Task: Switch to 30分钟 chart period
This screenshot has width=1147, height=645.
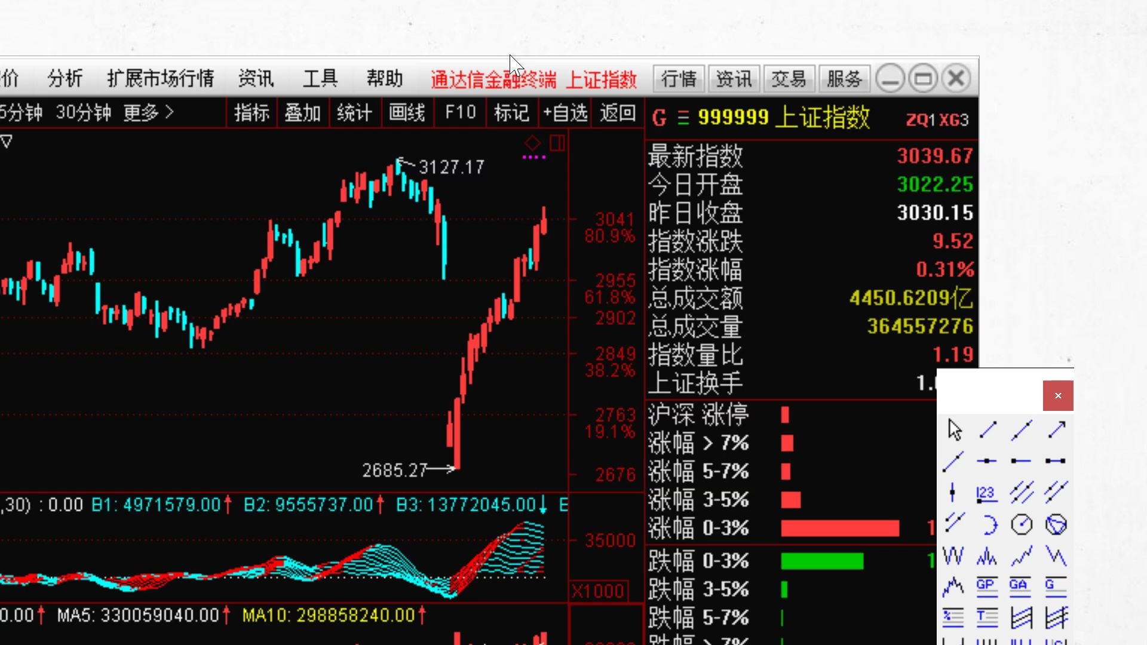Action: (83, 113)
